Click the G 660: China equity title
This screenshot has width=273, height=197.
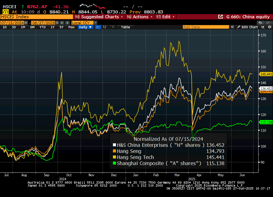click(248, 17)
